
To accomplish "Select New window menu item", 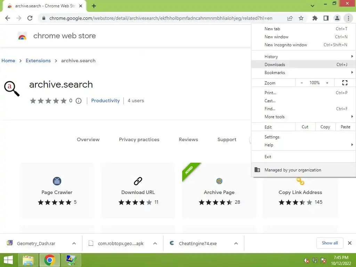I will [303, 37].
